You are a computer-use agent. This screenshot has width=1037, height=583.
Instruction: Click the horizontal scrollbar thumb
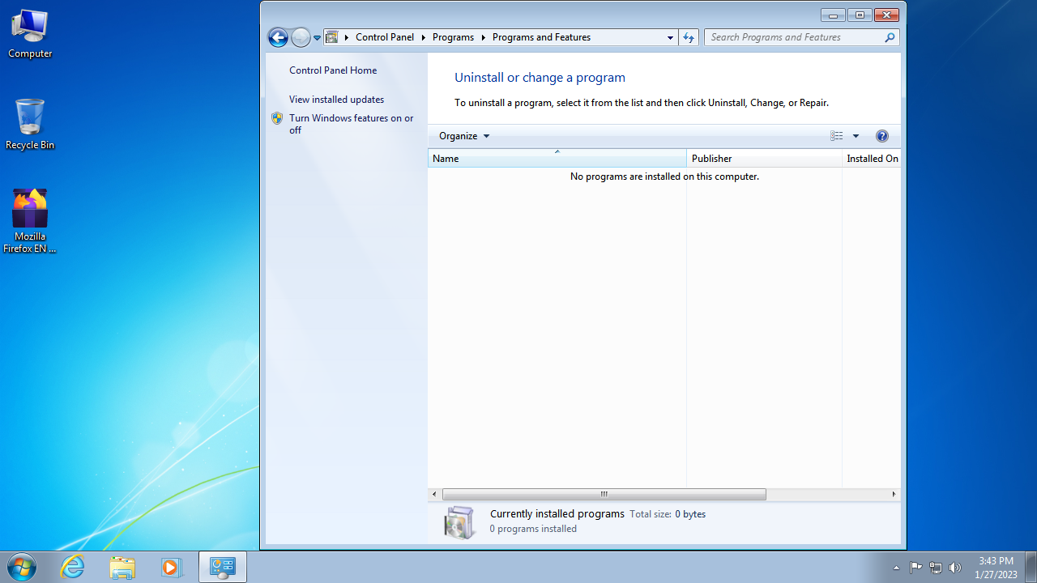[604, 494]
